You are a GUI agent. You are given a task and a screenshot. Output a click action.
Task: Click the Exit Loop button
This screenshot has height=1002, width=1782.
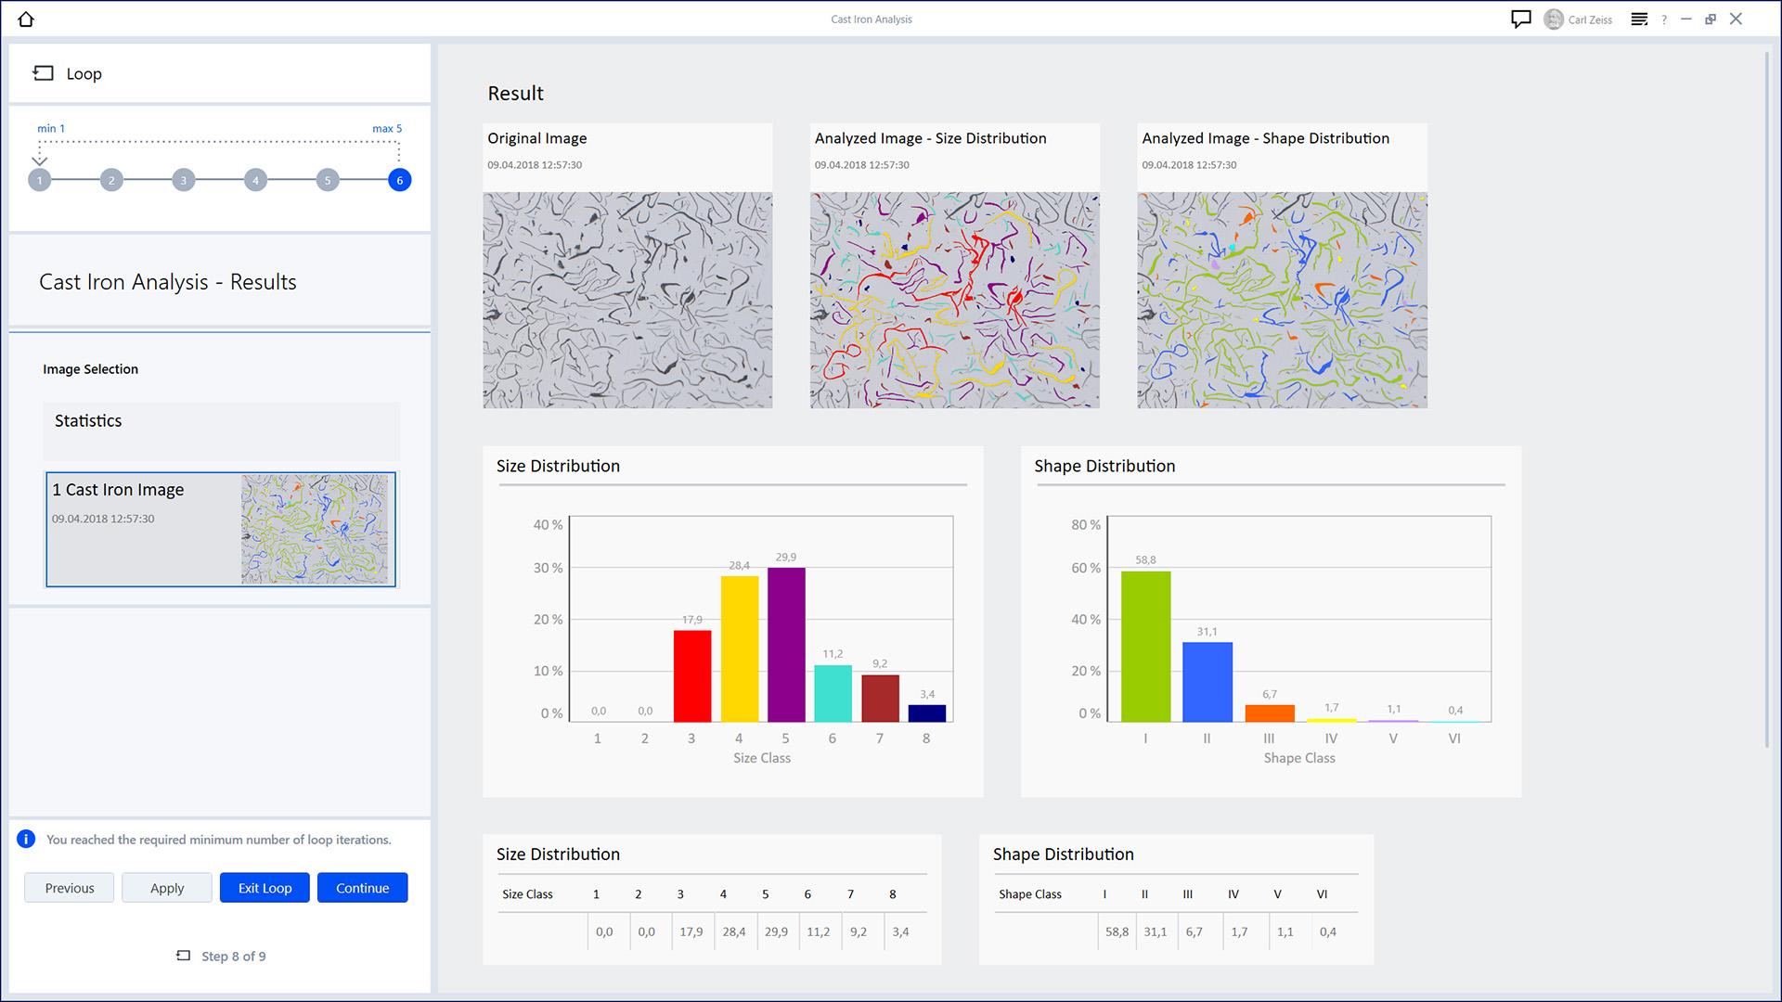click(x=265, y=887)
